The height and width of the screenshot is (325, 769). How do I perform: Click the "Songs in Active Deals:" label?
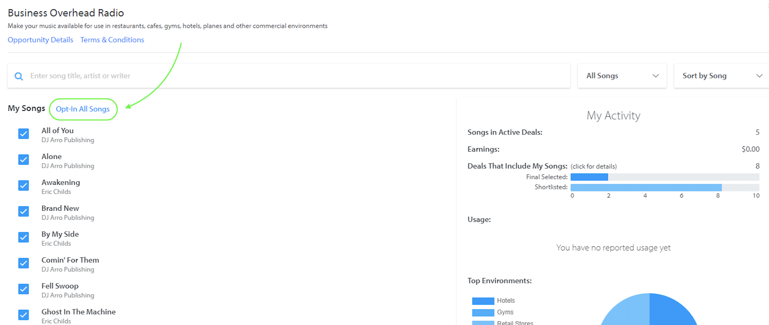pyautogui.click(x=505, y=132)
